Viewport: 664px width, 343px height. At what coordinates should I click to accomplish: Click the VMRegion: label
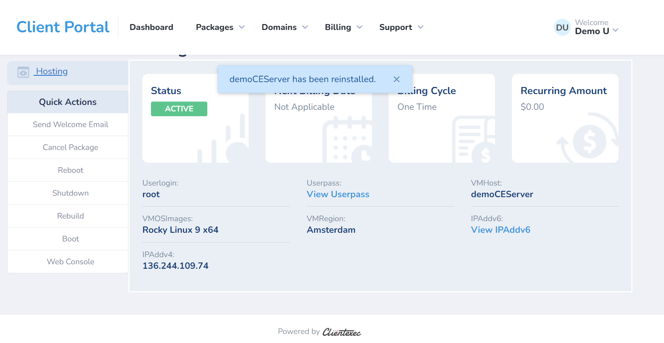(326, 219)
